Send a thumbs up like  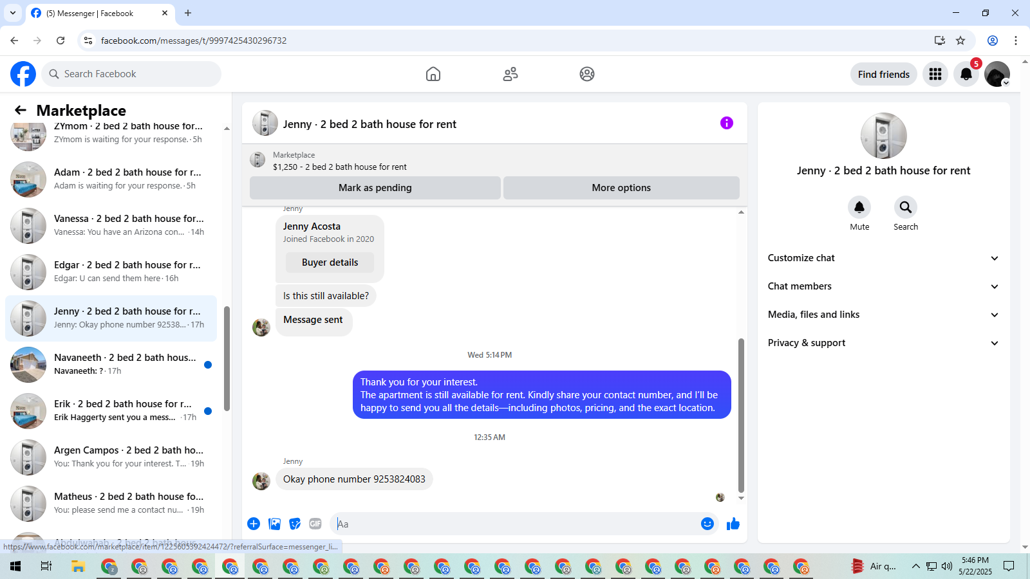point(733,524)
